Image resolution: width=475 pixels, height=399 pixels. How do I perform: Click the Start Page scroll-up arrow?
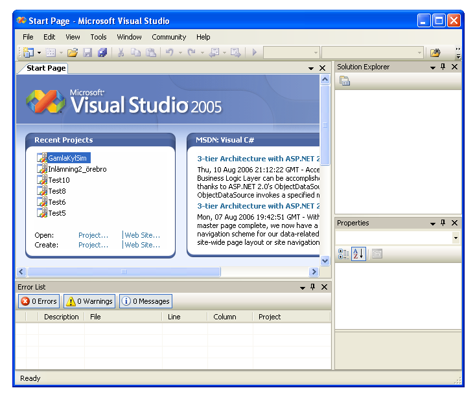[x=325, y=80]
